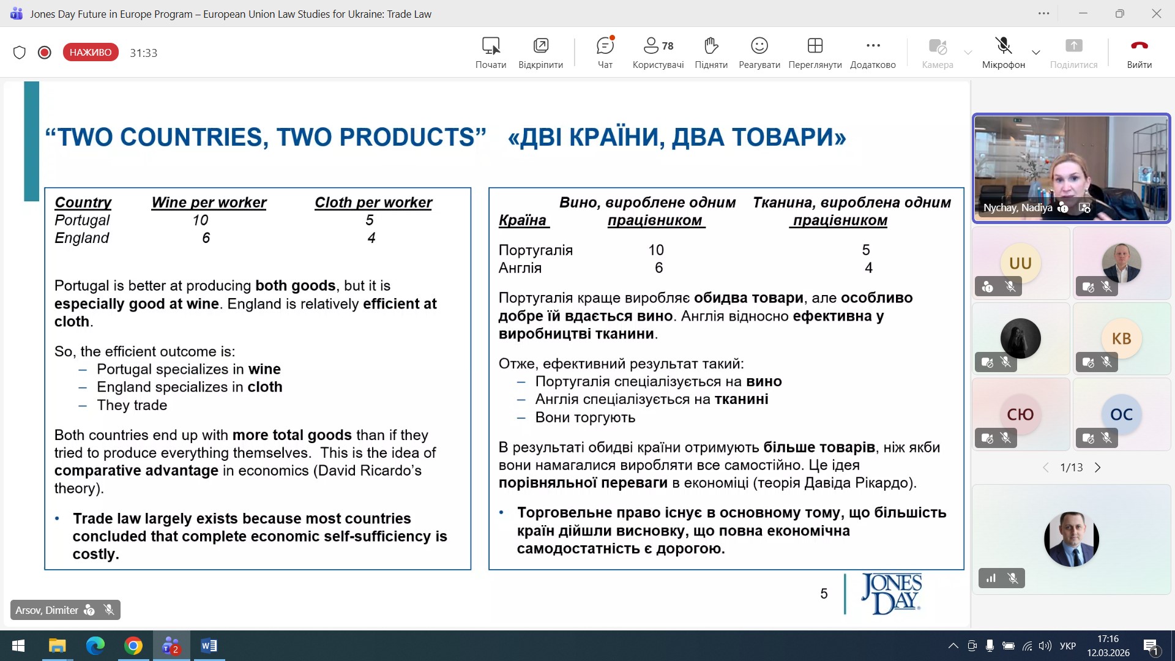Click the НАЖИВО live badge

click(x=91, y=53)
